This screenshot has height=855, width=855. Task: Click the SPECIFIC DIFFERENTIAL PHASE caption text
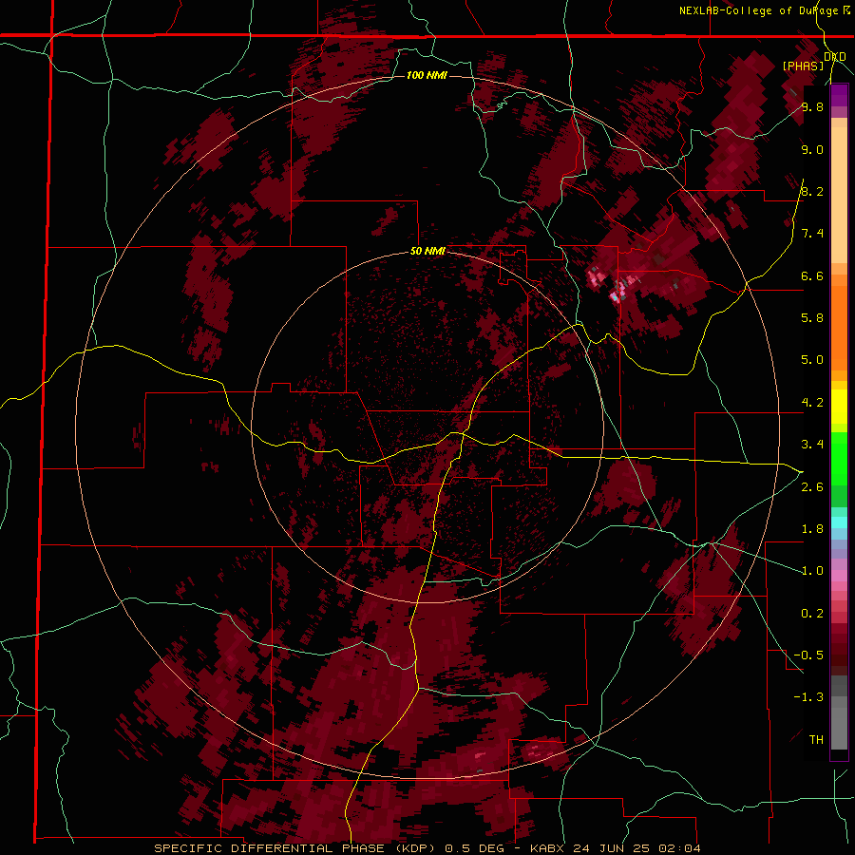point(270,848)
